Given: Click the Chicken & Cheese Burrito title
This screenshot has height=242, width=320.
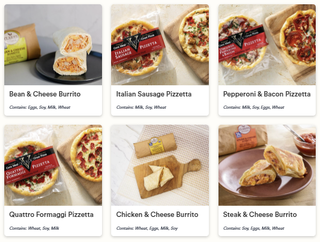Looking at the screenshot, I should [157, 214].
